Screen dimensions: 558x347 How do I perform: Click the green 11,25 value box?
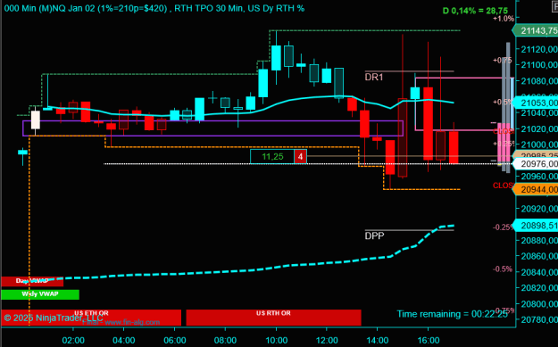(272, 157)
